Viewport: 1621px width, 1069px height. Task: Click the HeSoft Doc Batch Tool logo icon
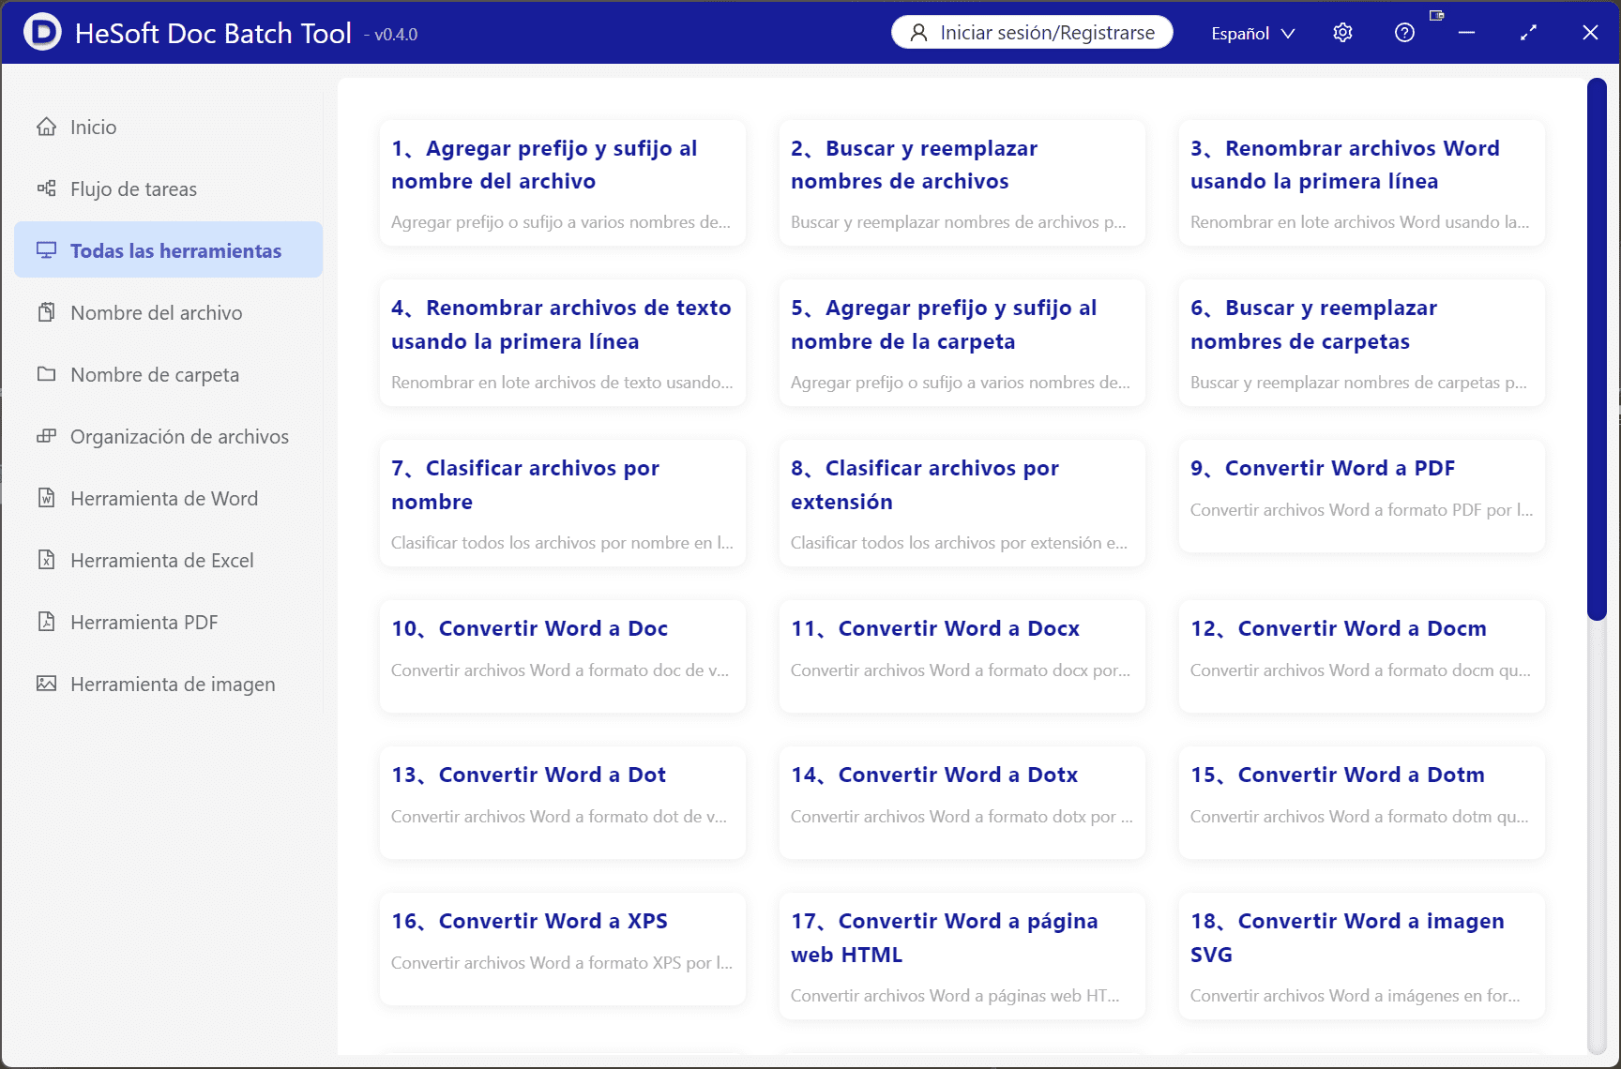pos(42,32)
